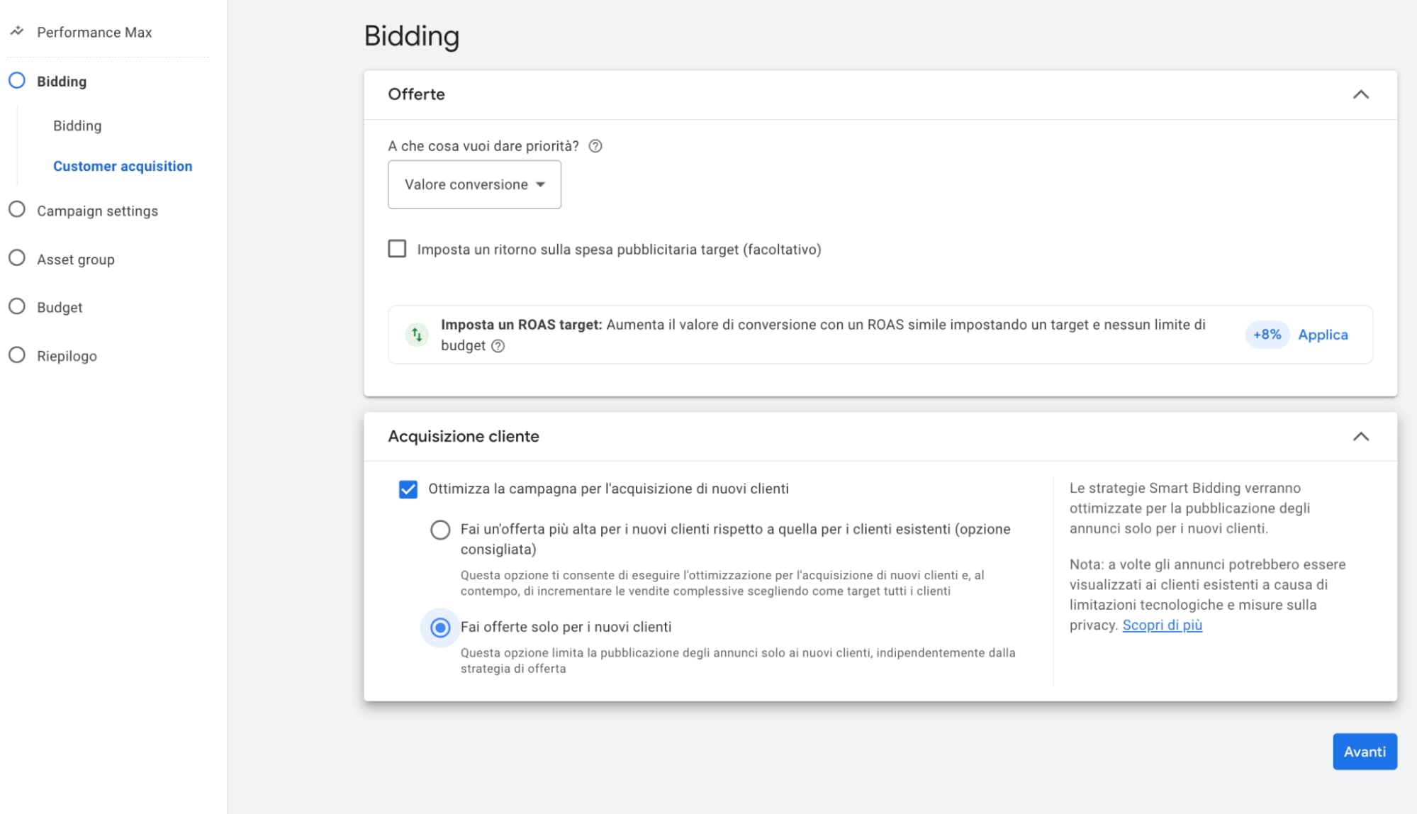Select higher bid for new customers option

pyautogui.click(x=440, y=530)
